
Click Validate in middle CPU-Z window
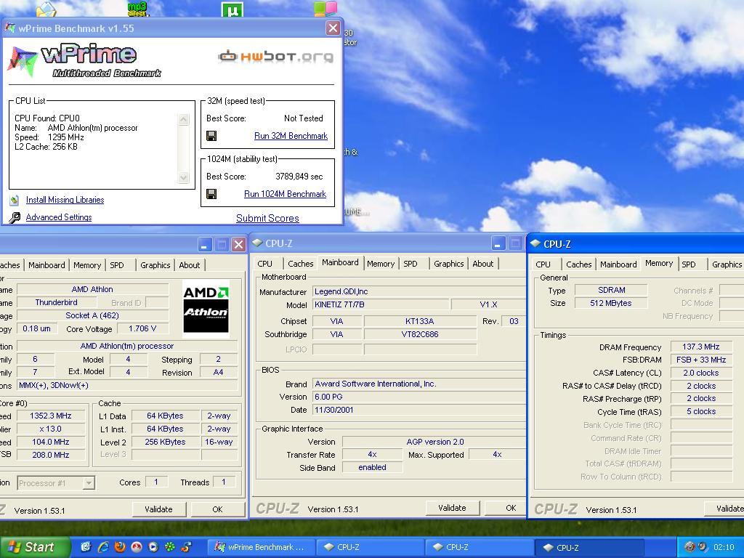452,508
